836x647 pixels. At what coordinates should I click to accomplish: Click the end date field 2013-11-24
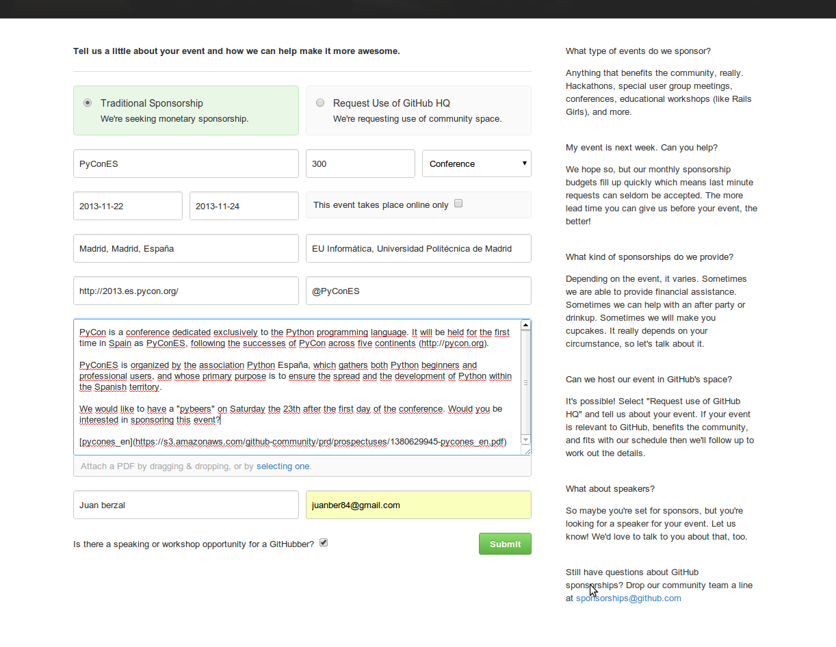(244, 206)
